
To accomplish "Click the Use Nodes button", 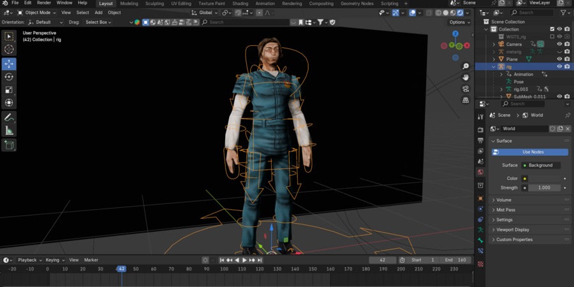I will pos(530,152).
